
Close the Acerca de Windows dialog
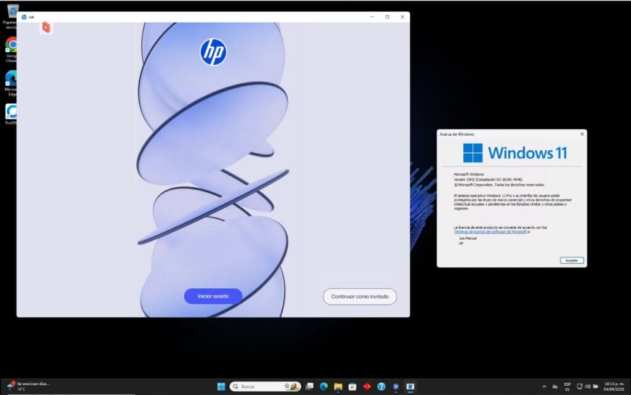582,134
